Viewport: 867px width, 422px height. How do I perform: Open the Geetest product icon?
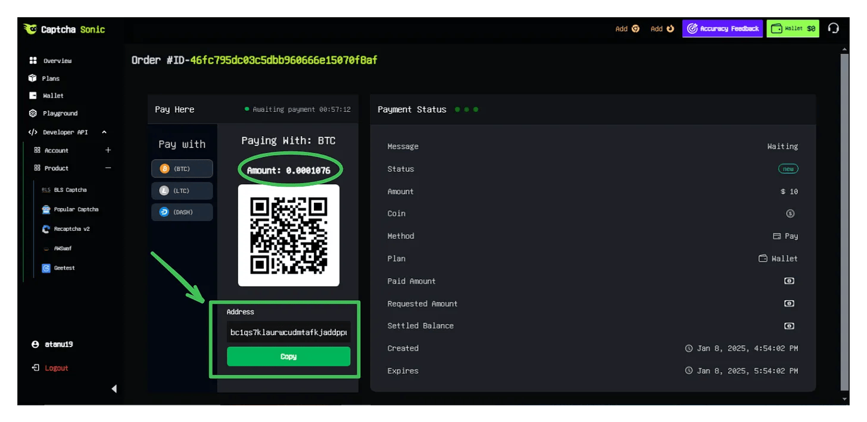(46, 268)
